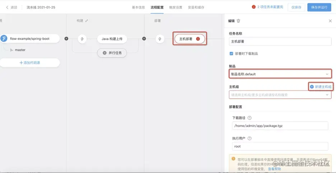Click the red alert icon for unconfigured tasks
The height and width of the screenshot is (173, 336).
(x=254, y=7)
